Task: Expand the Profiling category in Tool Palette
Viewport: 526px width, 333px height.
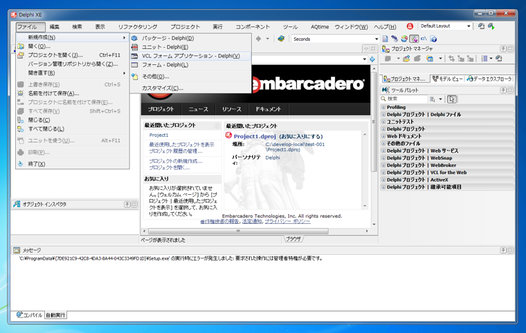Action: tap(383, 107)
